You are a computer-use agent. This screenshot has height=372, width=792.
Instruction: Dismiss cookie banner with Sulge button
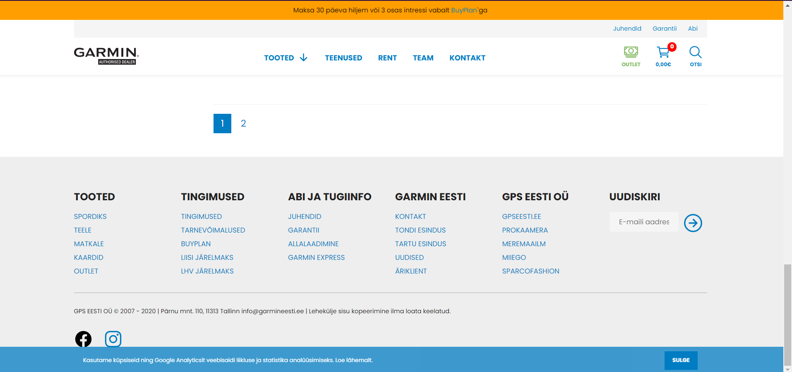(x=681, y=360)
